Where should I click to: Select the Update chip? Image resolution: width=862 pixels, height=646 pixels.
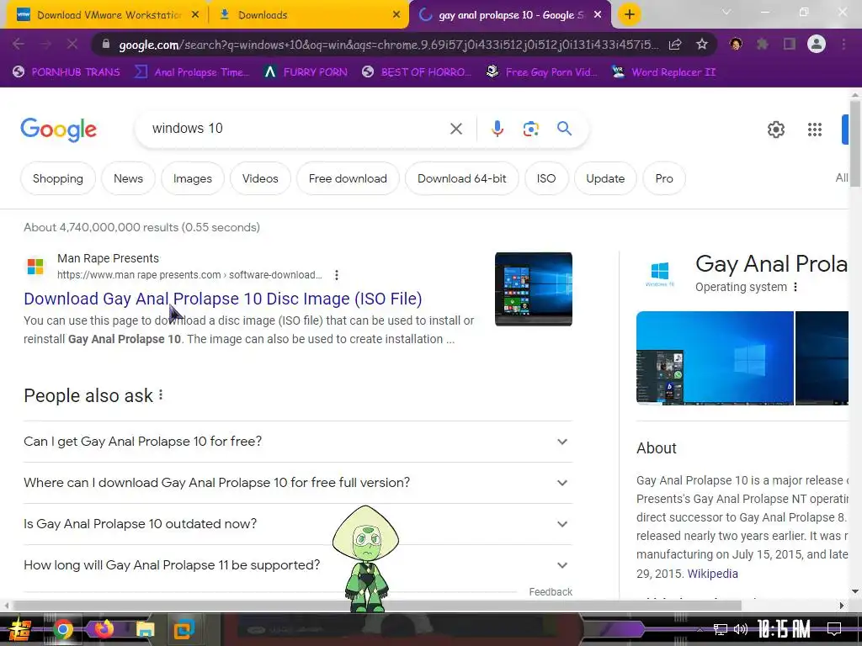(605, 178)
